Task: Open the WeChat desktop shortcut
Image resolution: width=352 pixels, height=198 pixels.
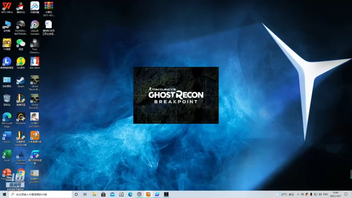Action: [21, 44]
